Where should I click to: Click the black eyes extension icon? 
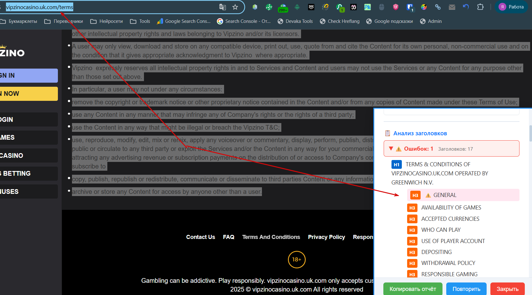click(354, 7)
